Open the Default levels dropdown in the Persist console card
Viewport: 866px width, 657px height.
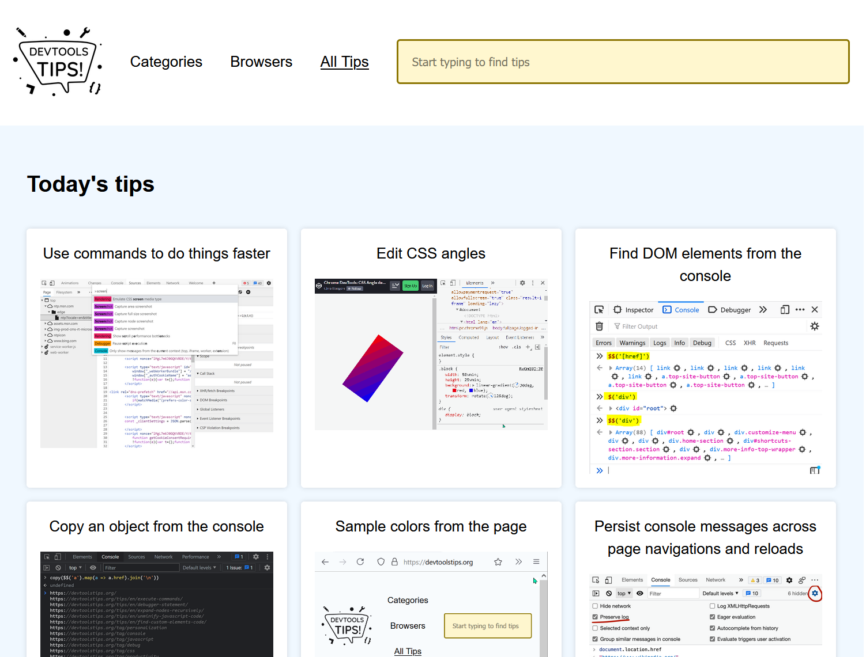720,594
